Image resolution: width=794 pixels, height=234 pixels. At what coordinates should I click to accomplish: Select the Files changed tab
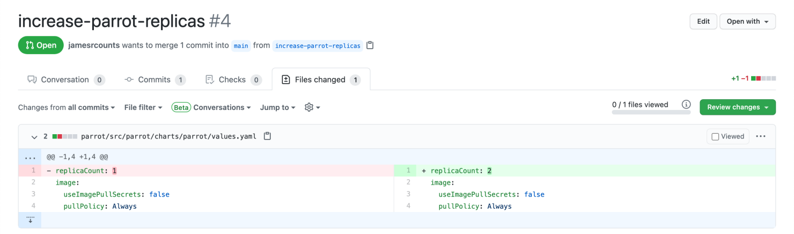pyautogui.click(x=321, y=80)
